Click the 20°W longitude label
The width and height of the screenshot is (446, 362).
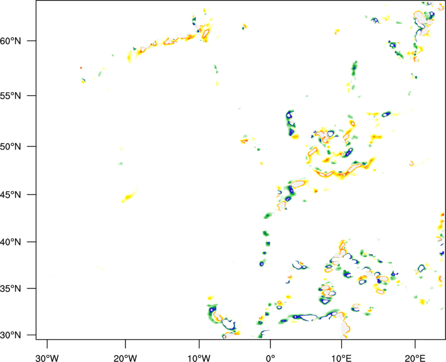coord(125,358)
